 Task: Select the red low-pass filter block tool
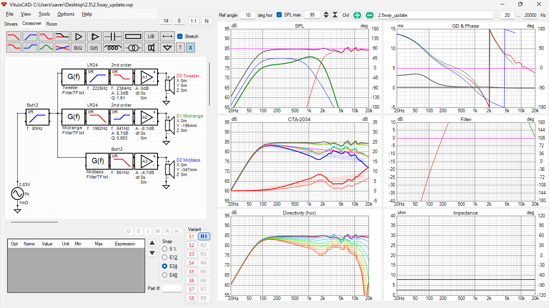14,36
